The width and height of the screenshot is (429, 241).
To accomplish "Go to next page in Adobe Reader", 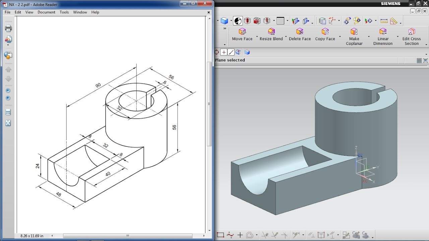I will (x=8, y=79).
